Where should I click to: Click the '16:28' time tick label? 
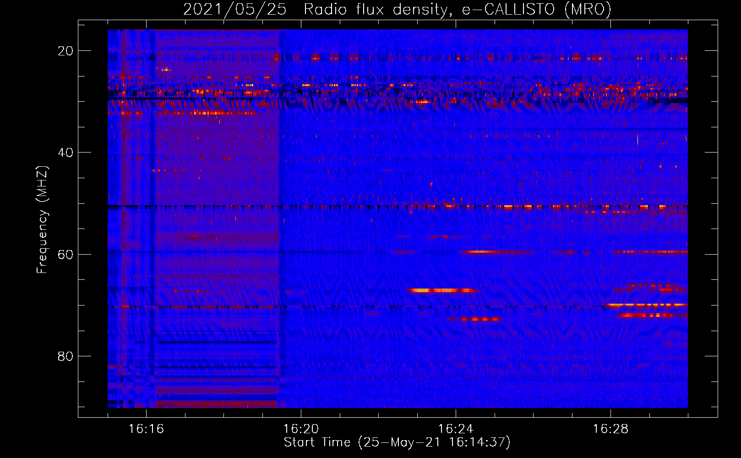click(x=610, y=429)
